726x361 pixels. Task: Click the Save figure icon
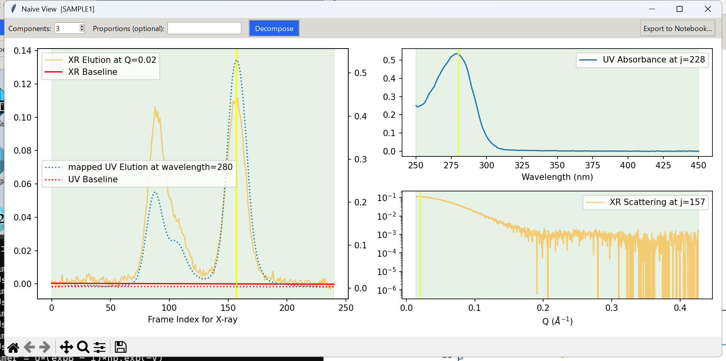click(120, 347)
